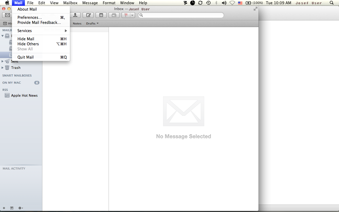
Task: Click Notes in the favorites bar
Action: 77,24
